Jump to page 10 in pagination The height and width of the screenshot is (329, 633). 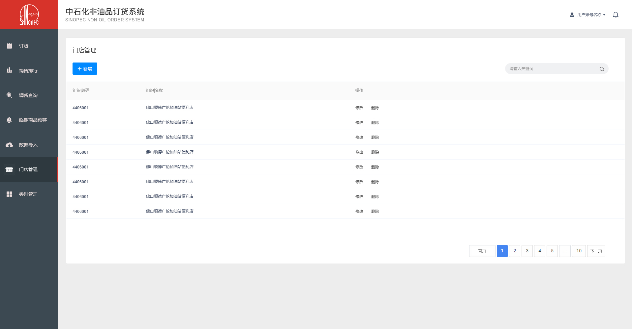(579, 251)
